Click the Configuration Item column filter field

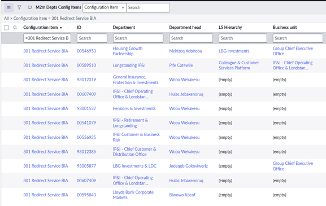tap(47, 38)
